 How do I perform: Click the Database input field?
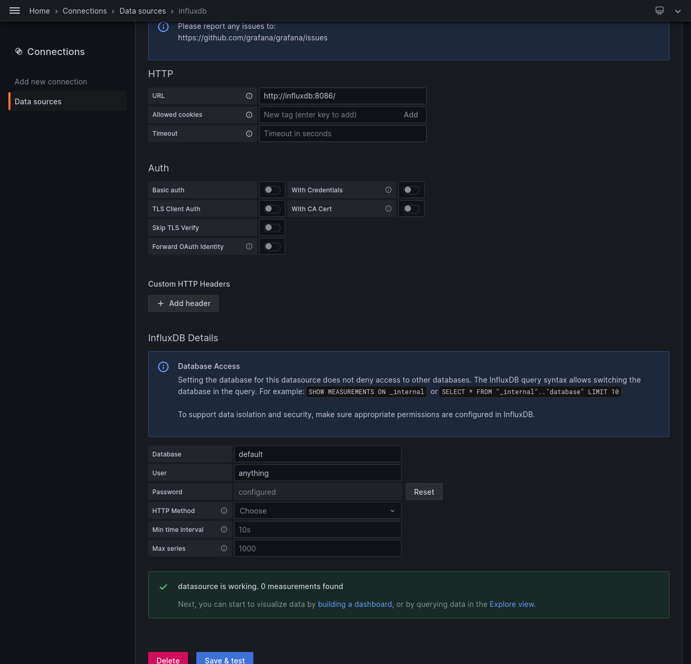click(318, 454)
